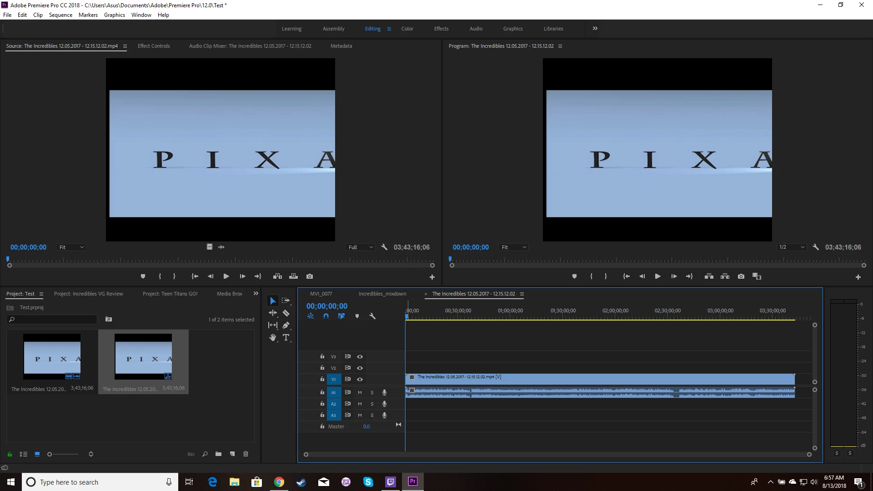
Task: Adjust Project panel thumbnail zoom slider
Action: click(x=50, y=454)
